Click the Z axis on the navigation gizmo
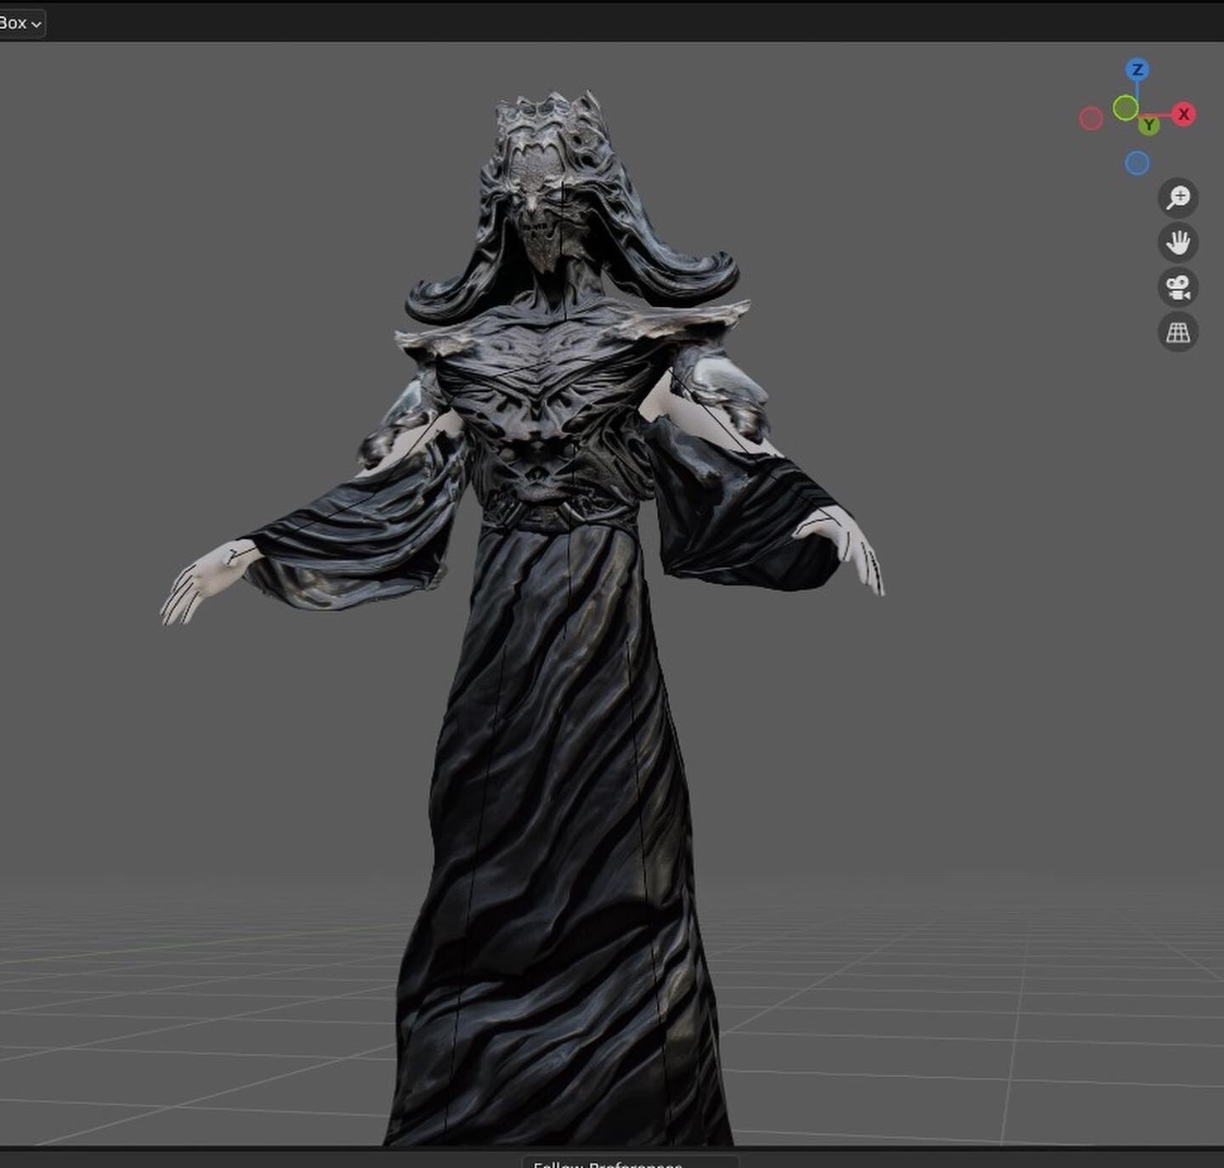The height and width of the screenshot is (1168, 1224). (x=1136, y=68)
